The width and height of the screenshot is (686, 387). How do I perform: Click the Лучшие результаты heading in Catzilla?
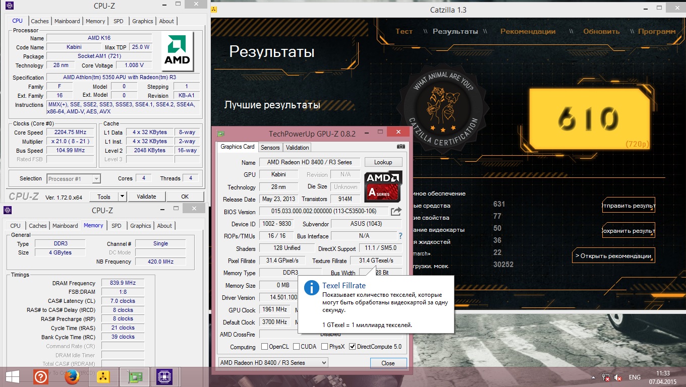point(272,105)
